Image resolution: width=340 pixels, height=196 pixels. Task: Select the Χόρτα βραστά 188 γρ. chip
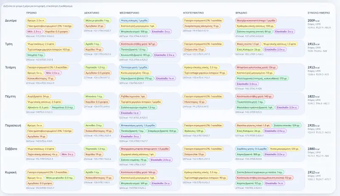[249, 154]
